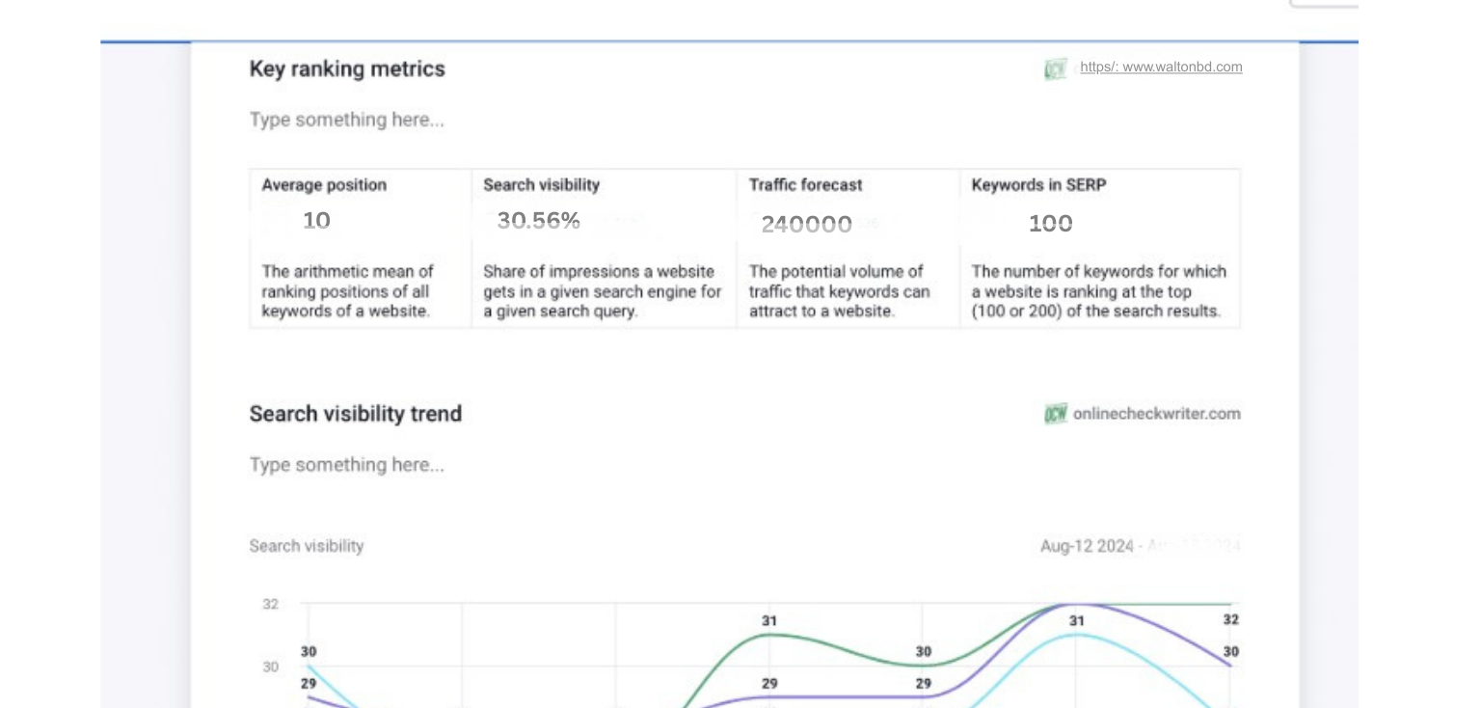Select the green line's 31 data label
The image size is (1481, 708).
click(768, 621)
